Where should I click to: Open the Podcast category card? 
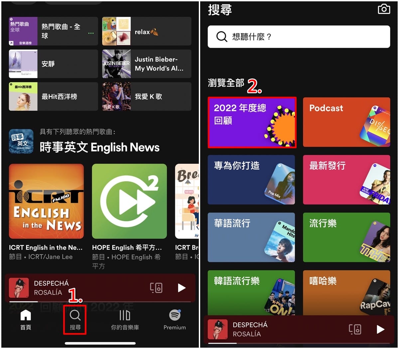coord(346,122)
